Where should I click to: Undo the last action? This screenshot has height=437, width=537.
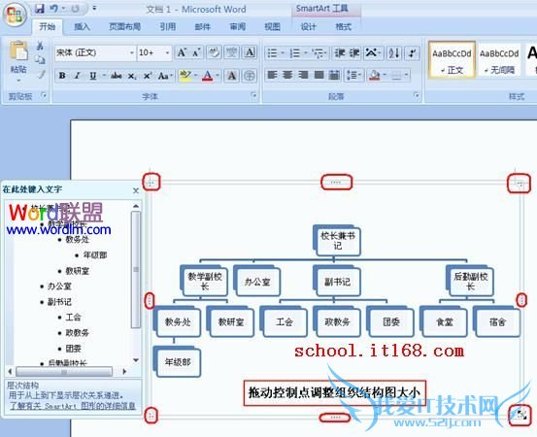tap(53, 8)
